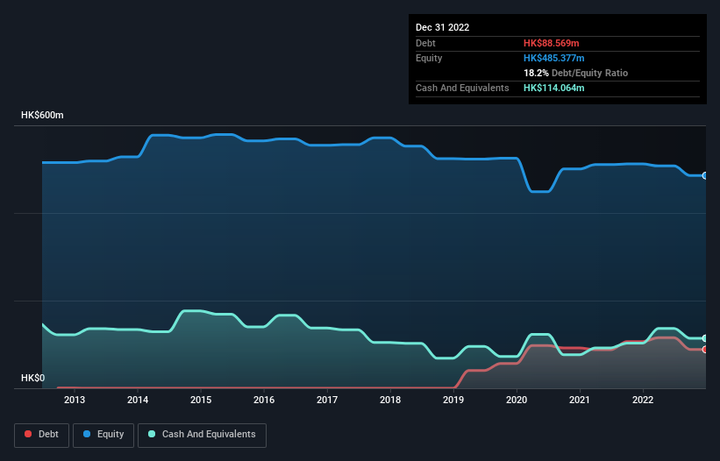Click the 2013 axis label
This screenshot has width=720, height=461.
pos(75,400)
